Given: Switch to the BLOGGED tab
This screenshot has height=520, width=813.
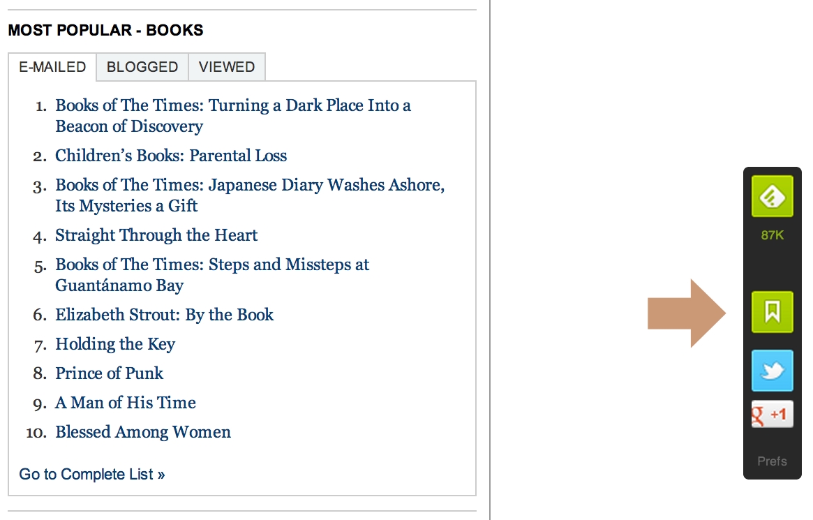Looking at the screenshot, I should tap(142, 67).
